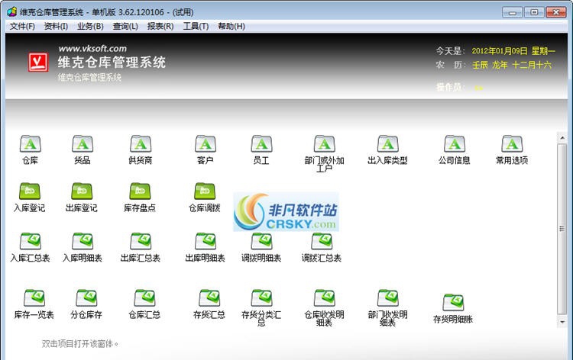573x360 pixels.
Task: Click the scrollbar up arrow
Action: tap(562, 138)
